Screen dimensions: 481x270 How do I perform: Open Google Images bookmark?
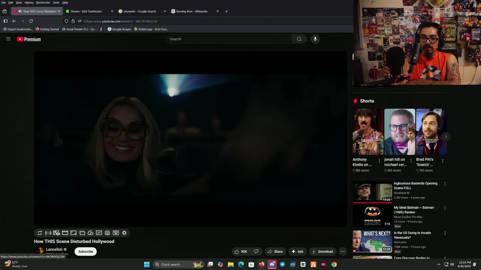(x=119, y=29)
